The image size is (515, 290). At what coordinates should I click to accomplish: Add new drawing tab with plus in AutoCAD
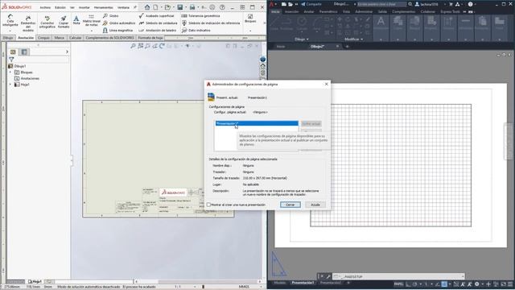tap(347, 47)
